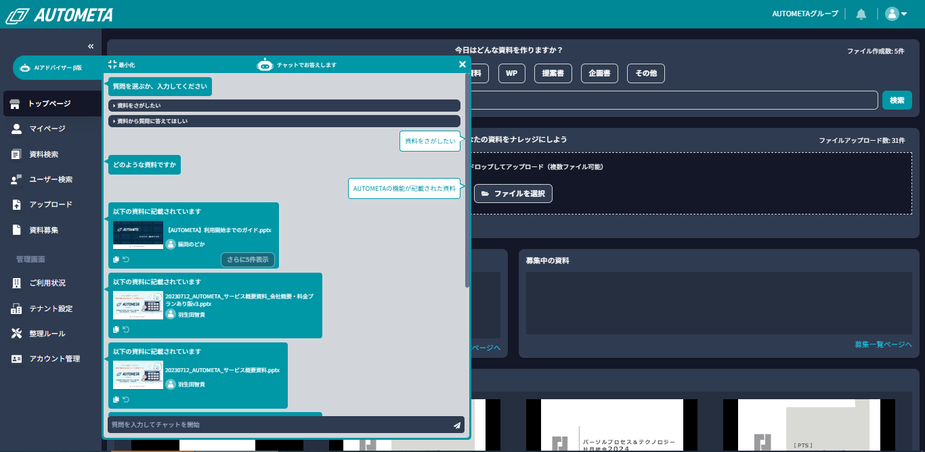The height and width of the screenshot is (452, 925).
Task: Click the ファイルを選択 button
Action: (513, 194)
